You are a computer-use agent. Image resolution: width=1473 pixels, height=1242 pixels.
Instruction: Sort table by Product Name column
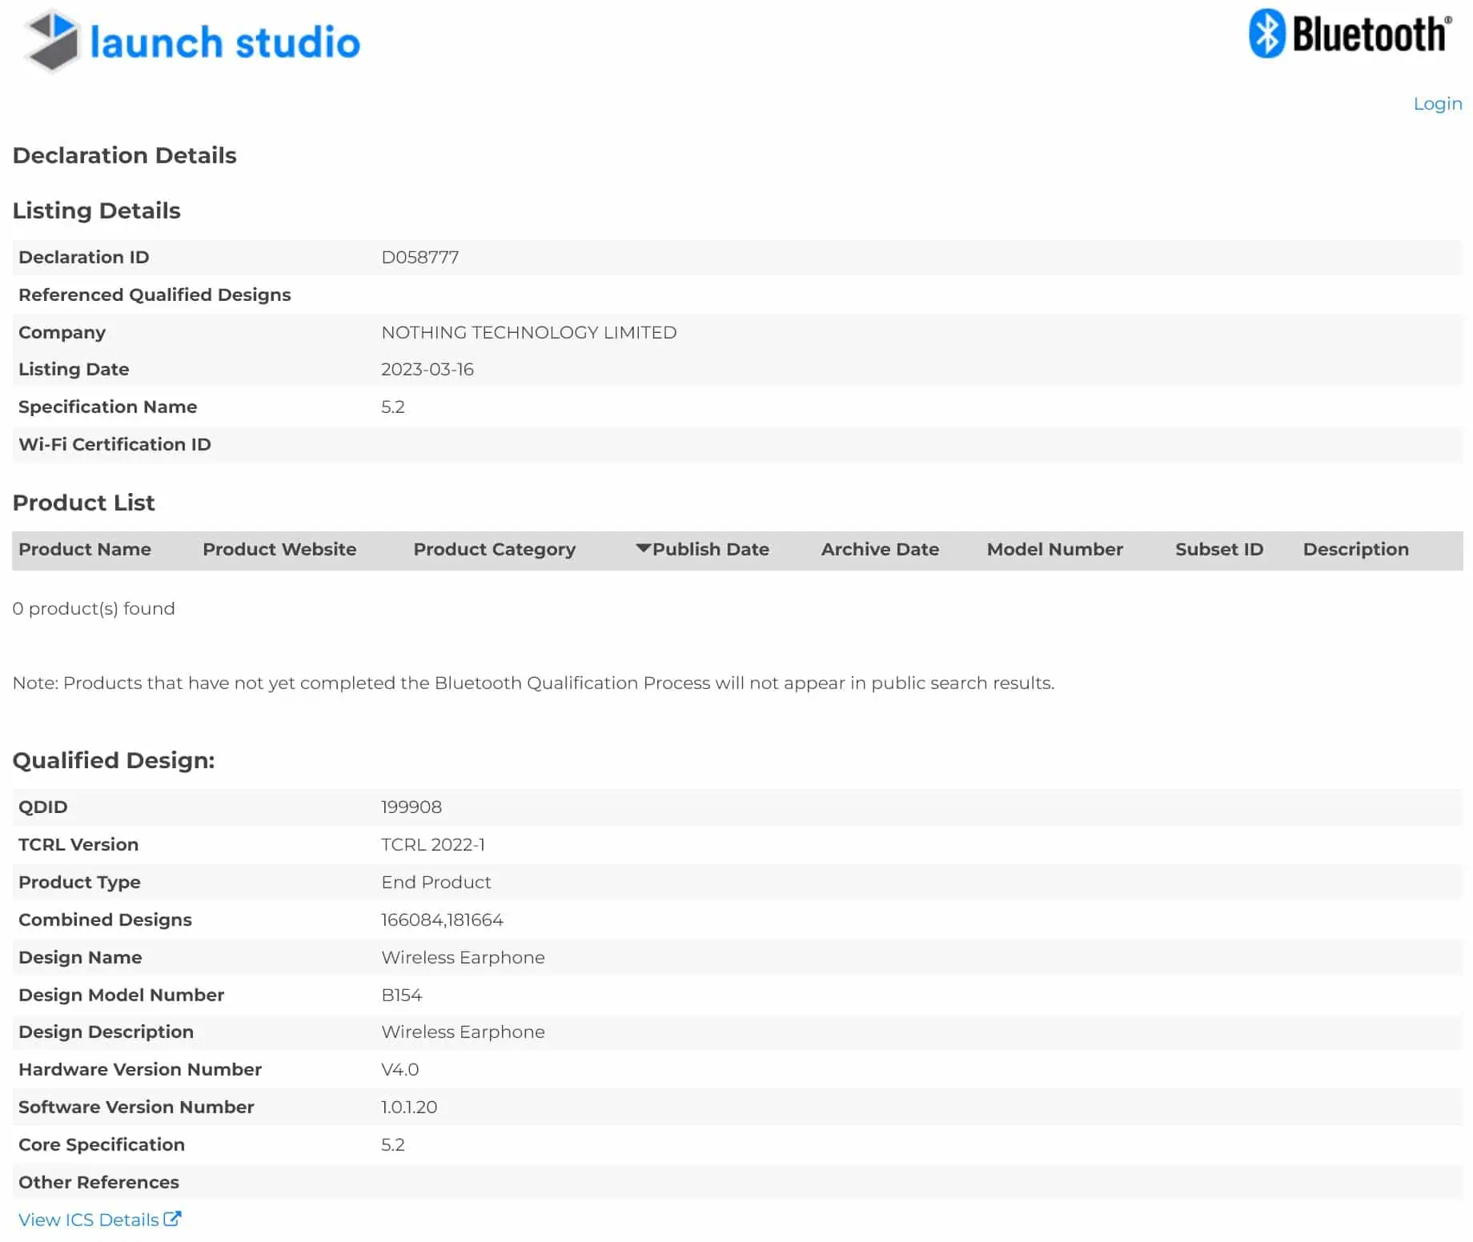(85, 549)
